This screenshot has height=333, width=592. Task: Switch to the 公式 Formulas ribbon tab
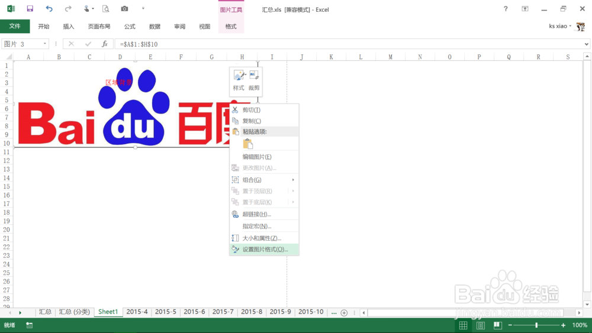[130, 27]
